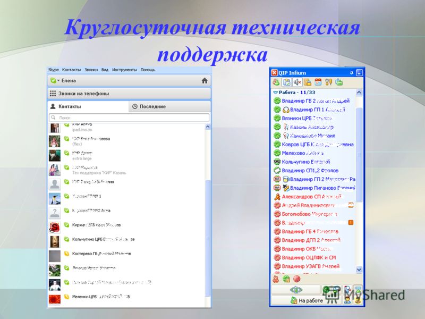
Task: Select the Skype contact Костерево ГБ
Action: coord(126,256)
